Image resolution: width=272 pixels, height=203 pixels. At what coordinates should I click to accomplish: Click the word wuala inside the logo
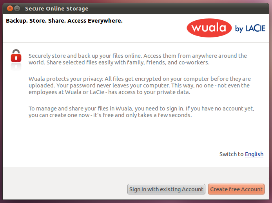pos(209,28)
